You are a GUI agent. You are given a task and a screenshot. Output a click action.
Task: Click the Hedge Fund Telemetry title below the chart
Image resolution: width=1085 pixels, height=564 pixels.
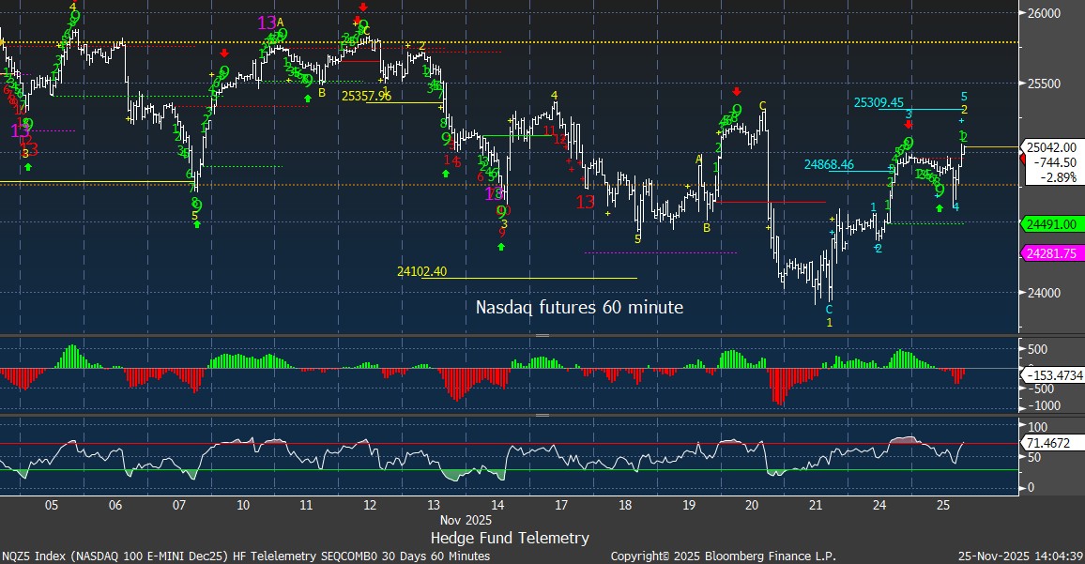510,538
